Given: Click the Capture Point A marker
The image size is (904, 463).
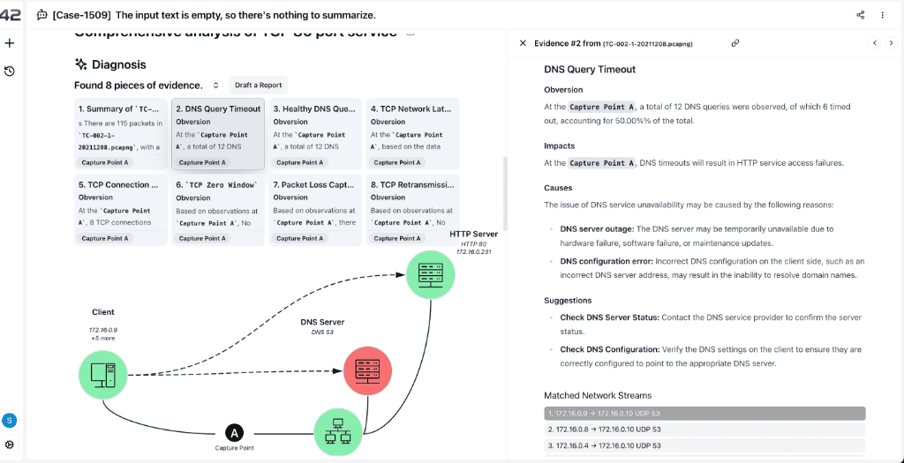Looking at the screenshot, I should point(234,432).
